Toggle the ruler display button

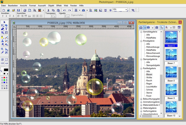coord(6,63)
